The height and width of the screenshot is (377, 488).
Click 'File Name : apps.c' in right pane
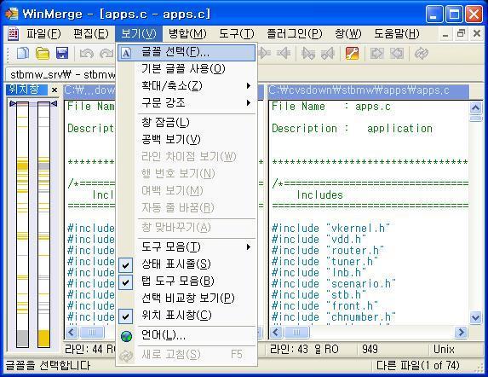click(330, 107)
